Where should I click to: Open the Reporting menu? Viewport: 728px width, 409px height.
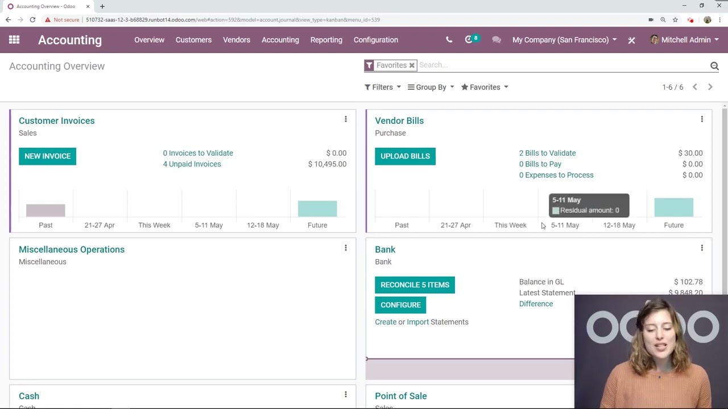click(x=326, y=40)
